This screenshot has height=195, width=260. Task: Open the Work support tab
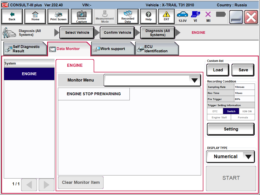pos(112,49)
